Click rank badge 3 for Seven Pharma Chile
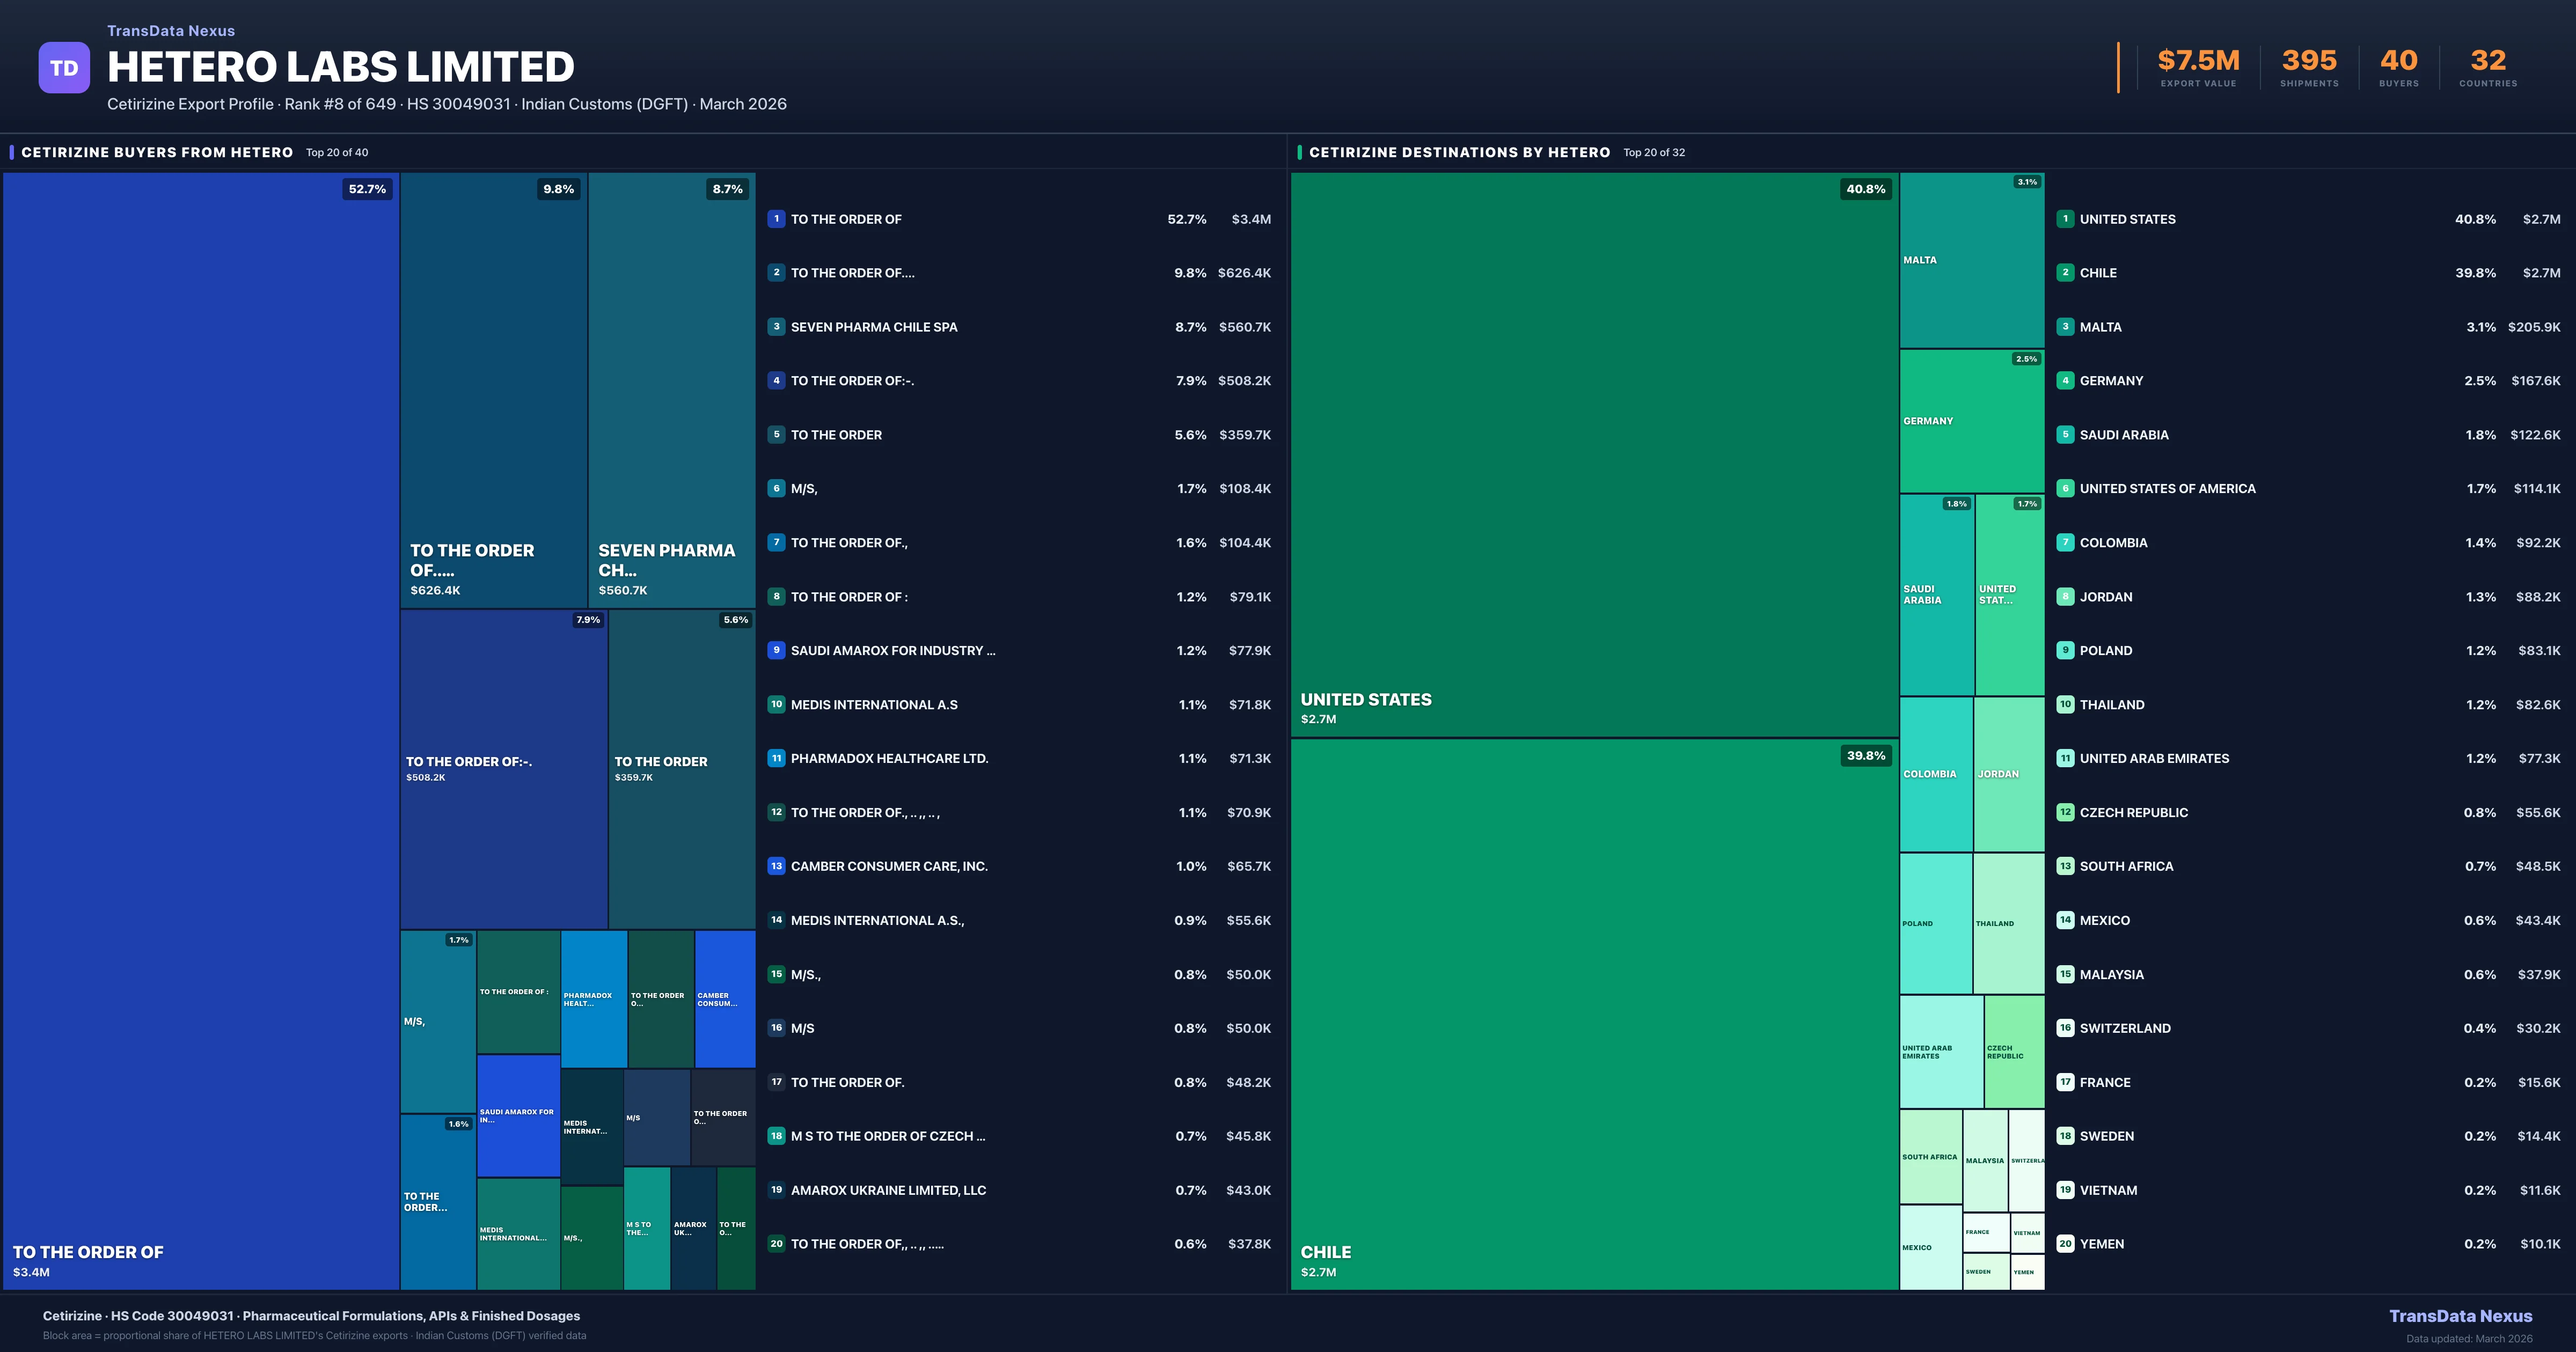This screenshot has width=2576, height=1352. coord(776,327)
